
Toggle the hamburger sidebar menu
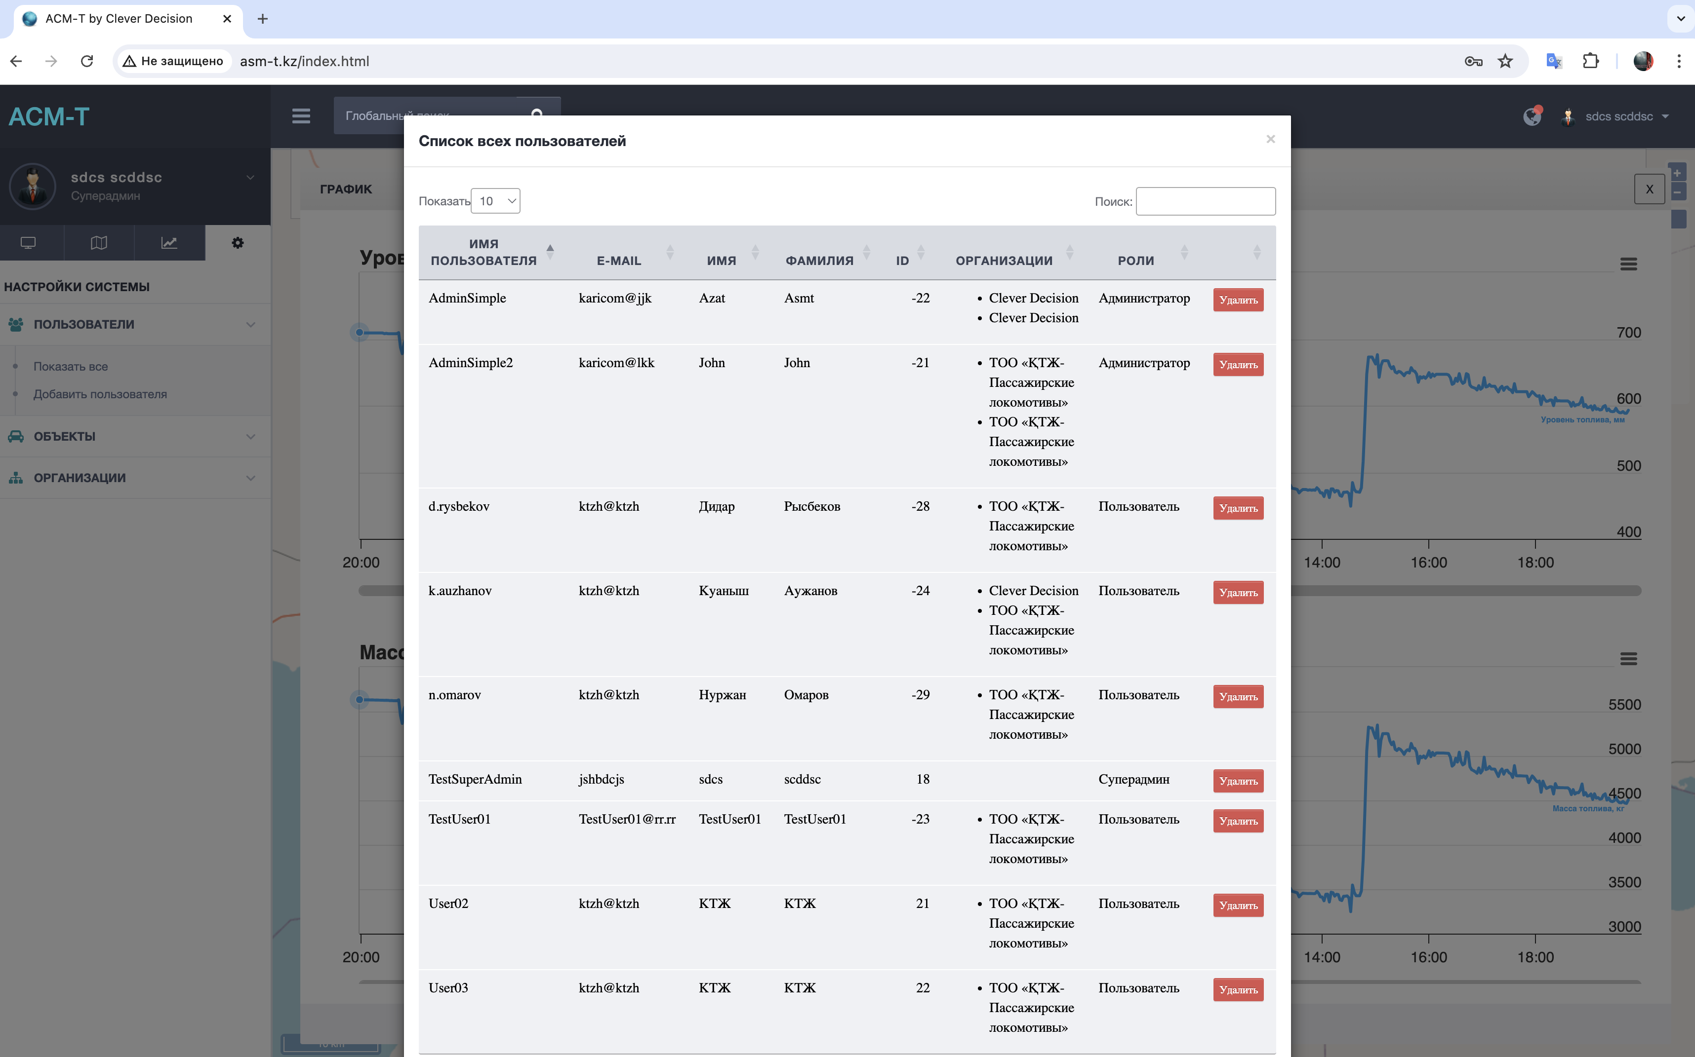pyautogui.click(x=301, y=116)
